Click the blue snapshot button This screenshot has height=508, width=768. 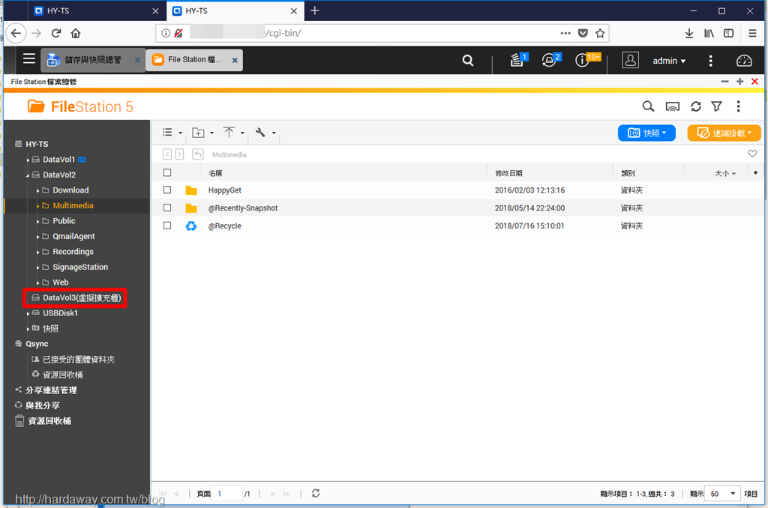click(x=646, y=133)
